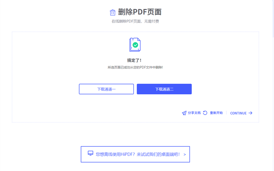Click the paper plane share icon
Screen dimensions: 274x171
184,113
